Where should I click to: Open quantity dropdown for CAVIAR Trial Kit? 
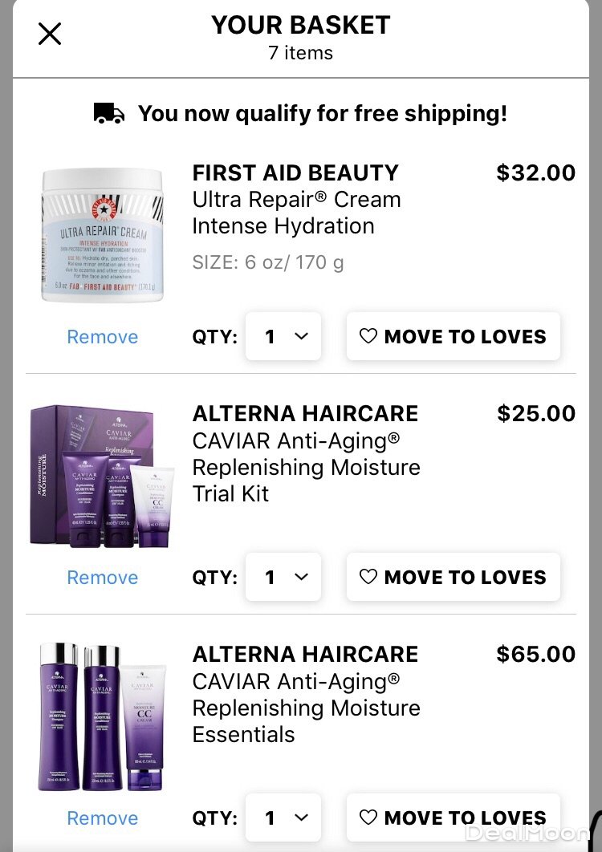click(x=283, y=577)
